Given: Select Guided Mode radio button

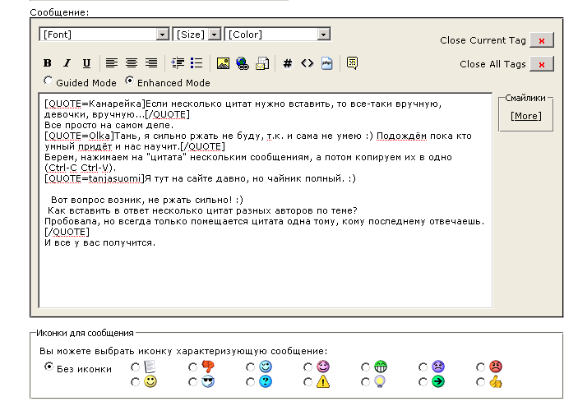Looking at the screenshot, I should [x=49, y=81].
